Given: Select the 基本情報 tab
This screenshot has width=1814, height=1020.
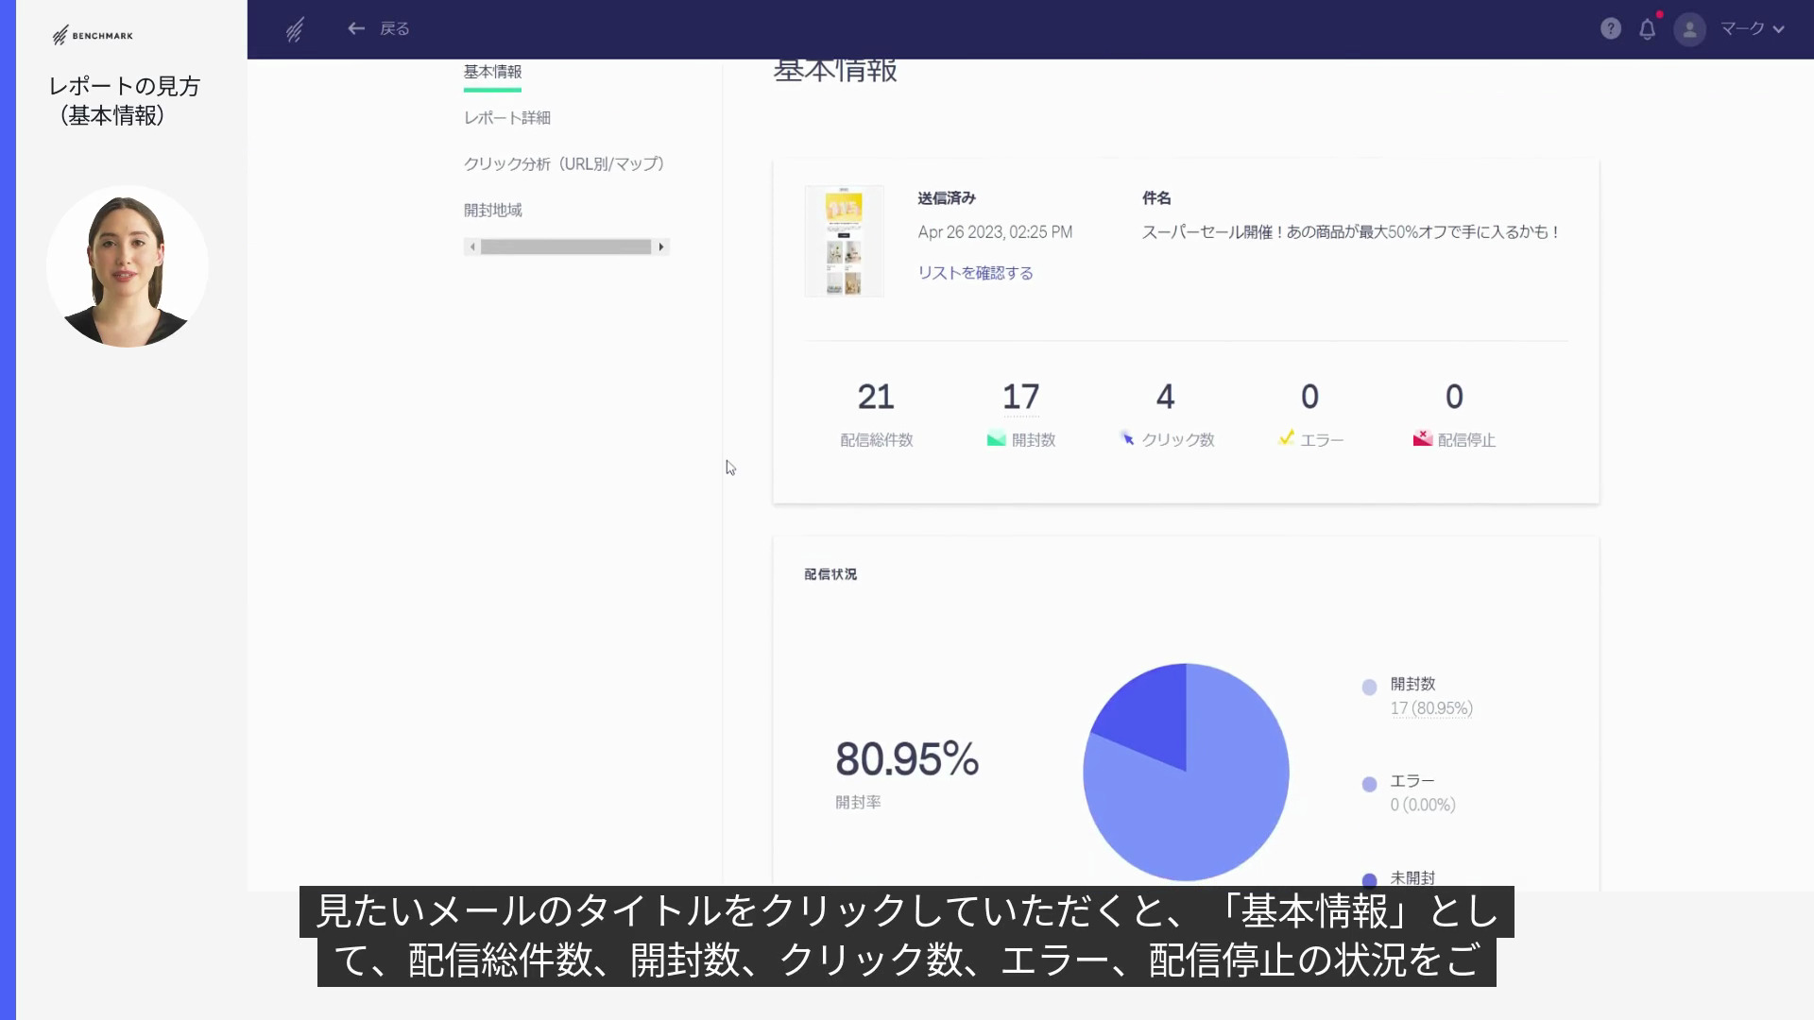Looking at the screenshot, I should click(492, 71).
